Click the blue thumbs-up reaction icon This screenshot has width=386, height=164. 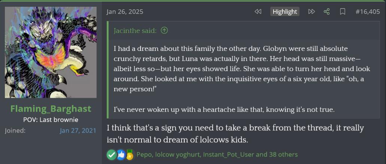[x=121, y=154]
